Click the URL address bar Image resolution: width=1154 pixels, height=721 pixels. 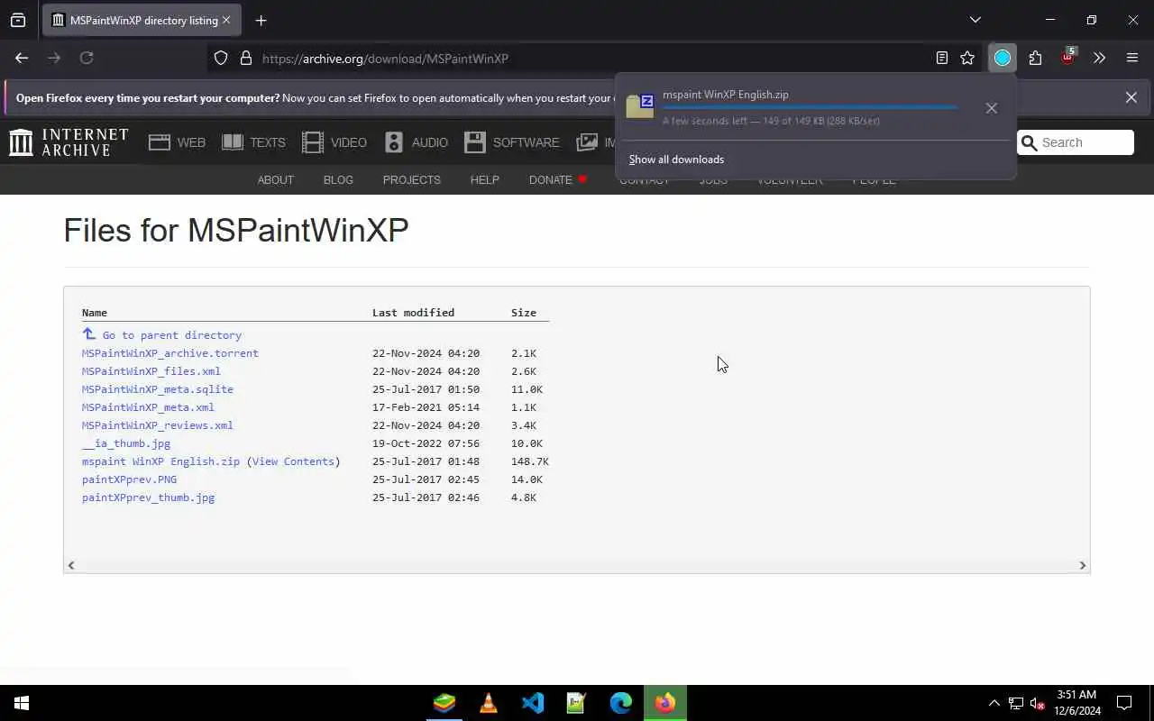click(x=595, y=58)
